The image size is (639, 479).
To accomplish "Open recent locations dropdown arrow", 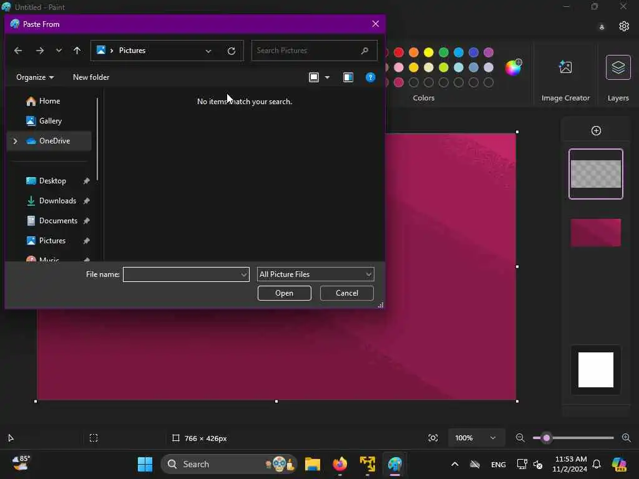I will coord(59,51).
